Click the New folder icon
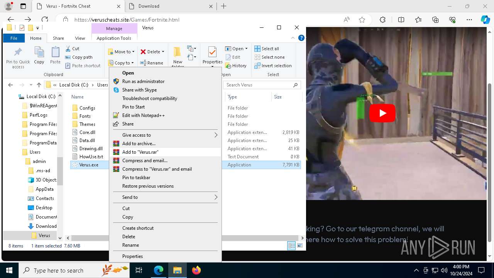 click(x=177, y=52)
